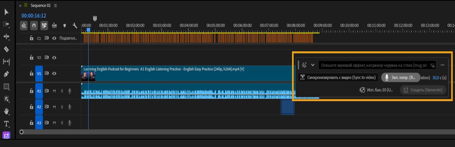Toggle Linked Selection button

tap(44, 26)
